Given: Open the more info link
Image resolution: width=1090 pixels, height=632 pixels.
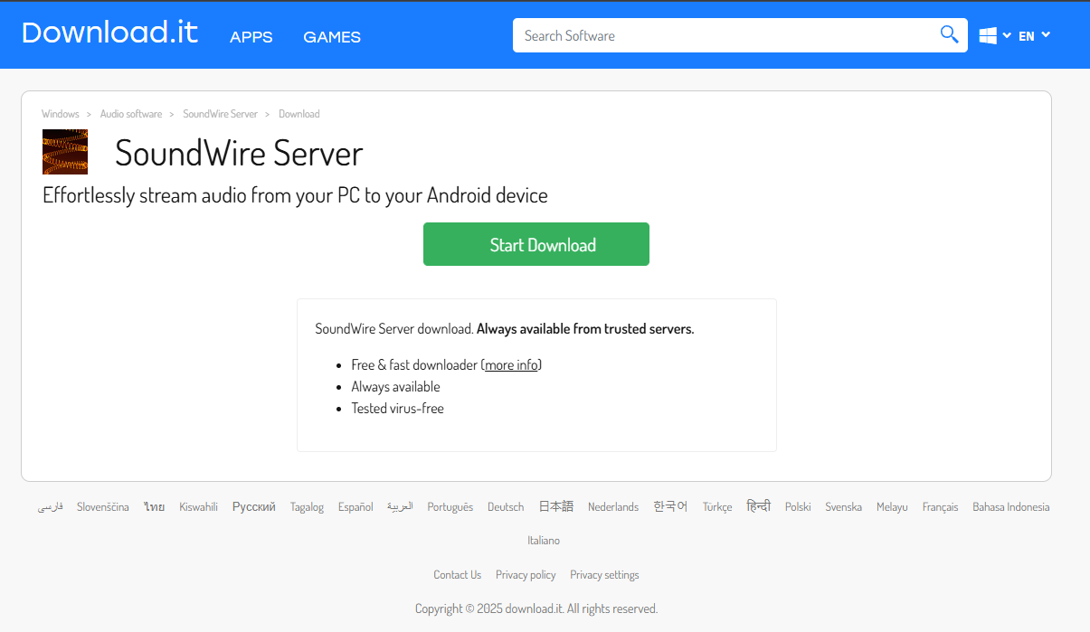Looking at the screenshot, I should [512, 365].
